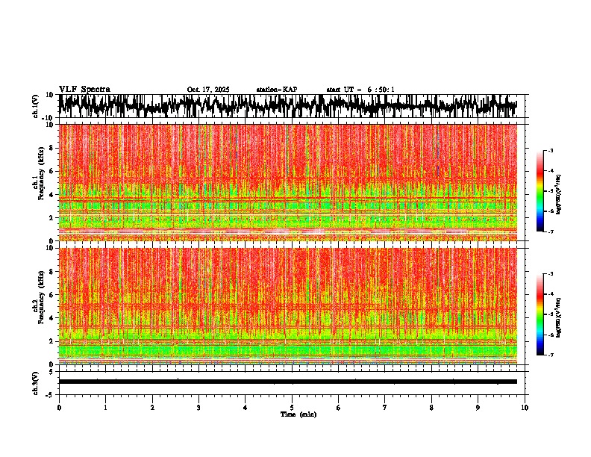Viewport: 591px width, 457px height.
Task: Click time axis tick label "2"
Action: [x=152, y=408]
